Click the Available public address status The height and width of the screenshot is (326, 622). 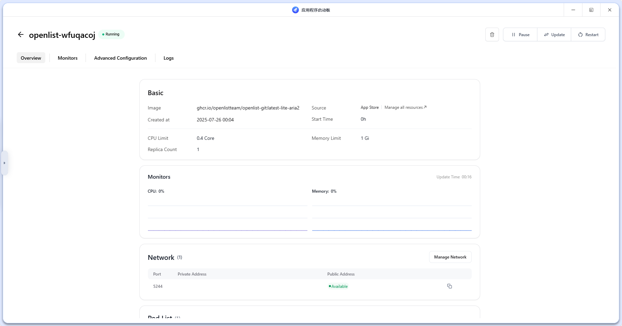coord(338,286)
